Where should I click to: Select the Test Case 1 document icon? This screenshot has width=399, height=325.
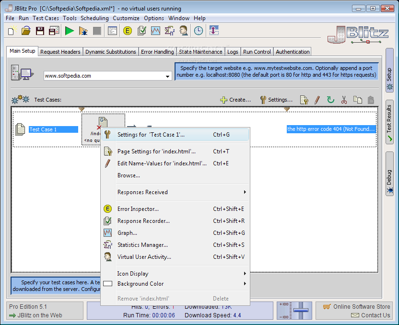(20, 129)
